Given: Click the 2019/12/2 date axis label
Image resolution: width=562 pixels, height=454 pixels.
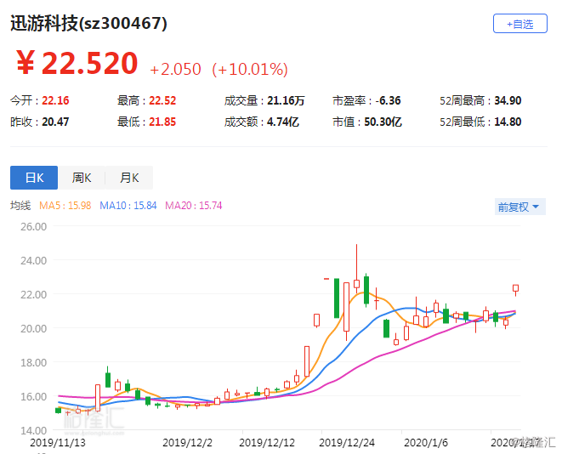Looking at the screenshot, I should coord(187,443).
